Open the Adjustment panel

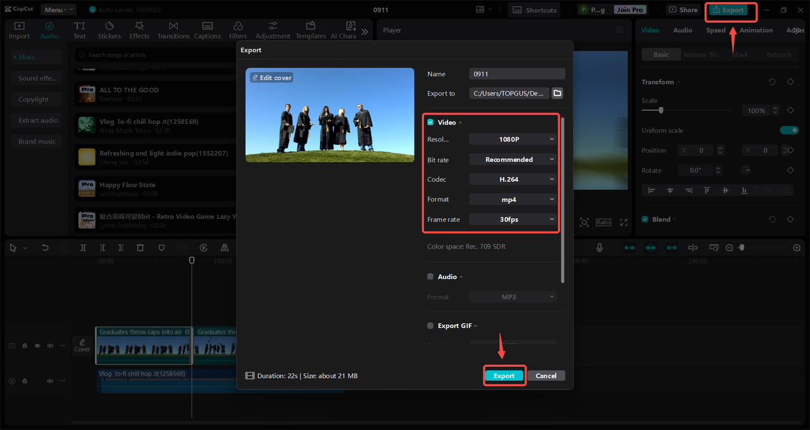click(273, 30)
